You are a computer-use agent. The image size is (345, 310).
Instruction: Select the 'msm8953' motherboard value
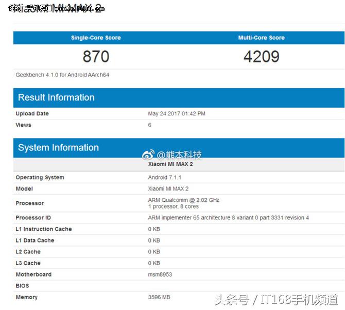point(160,274)
